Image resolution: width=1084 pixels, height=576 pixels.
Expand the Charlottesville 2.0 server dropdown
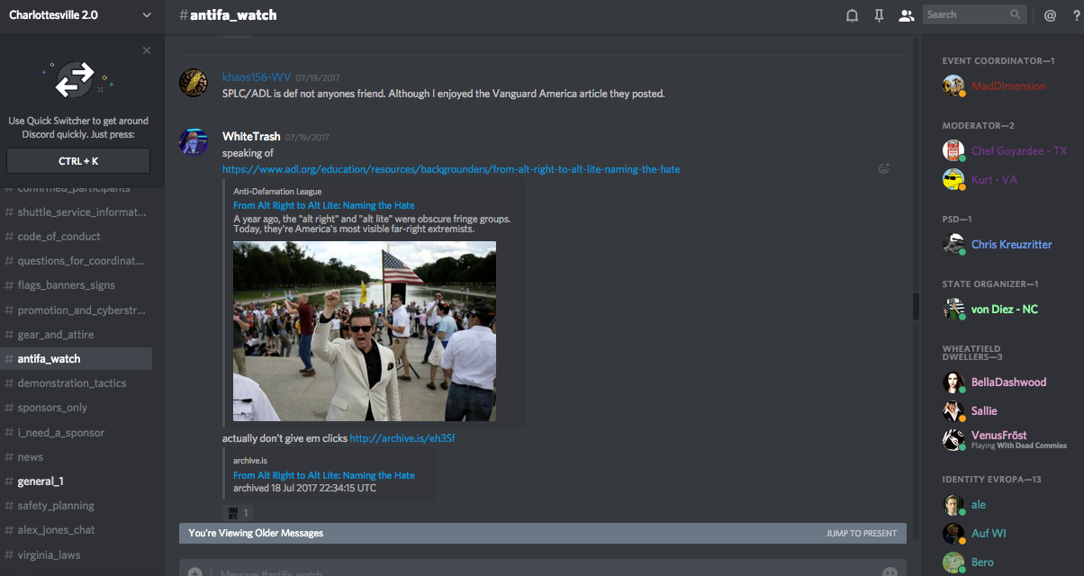[147, 15]
